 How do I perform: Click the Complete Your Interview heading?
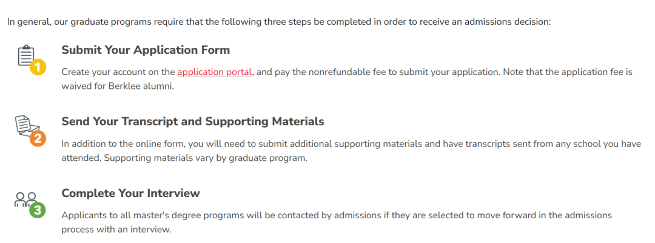131,193
